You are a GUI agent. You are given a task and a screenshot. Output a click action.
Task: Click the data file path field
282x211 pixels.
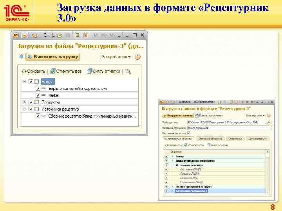click(x=226, y=122)
